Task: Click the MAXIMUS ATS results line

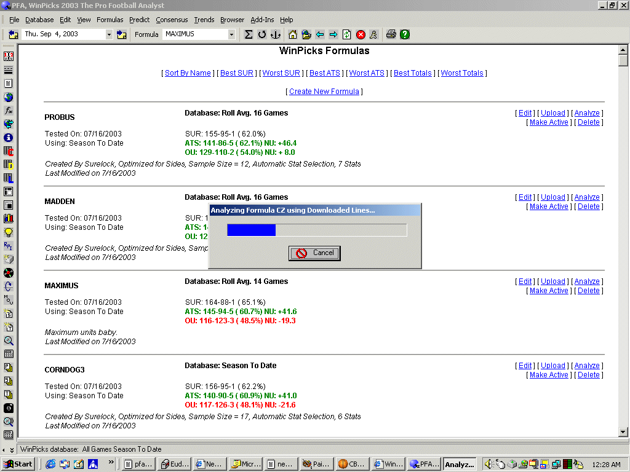Action: pyautogui.click(x=241, y=312)
